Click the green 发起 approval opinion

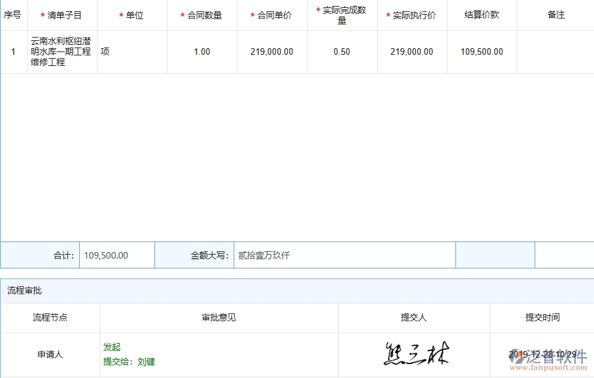[x=112, y=347]
